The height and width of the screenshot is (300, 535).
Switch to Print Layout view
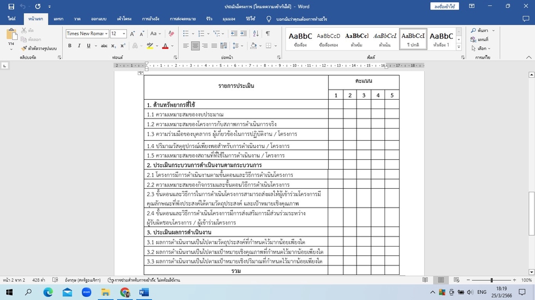tap(441, 280)
